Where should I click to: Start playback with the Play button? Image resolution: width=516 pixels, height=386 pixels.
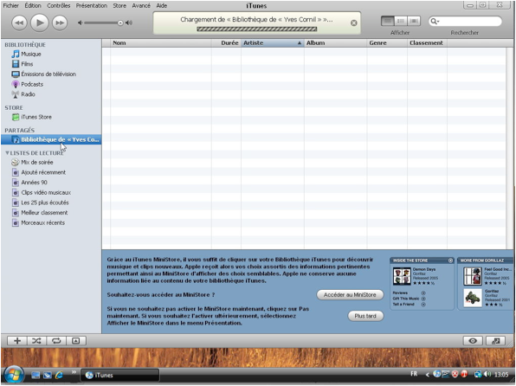(40, 23)
